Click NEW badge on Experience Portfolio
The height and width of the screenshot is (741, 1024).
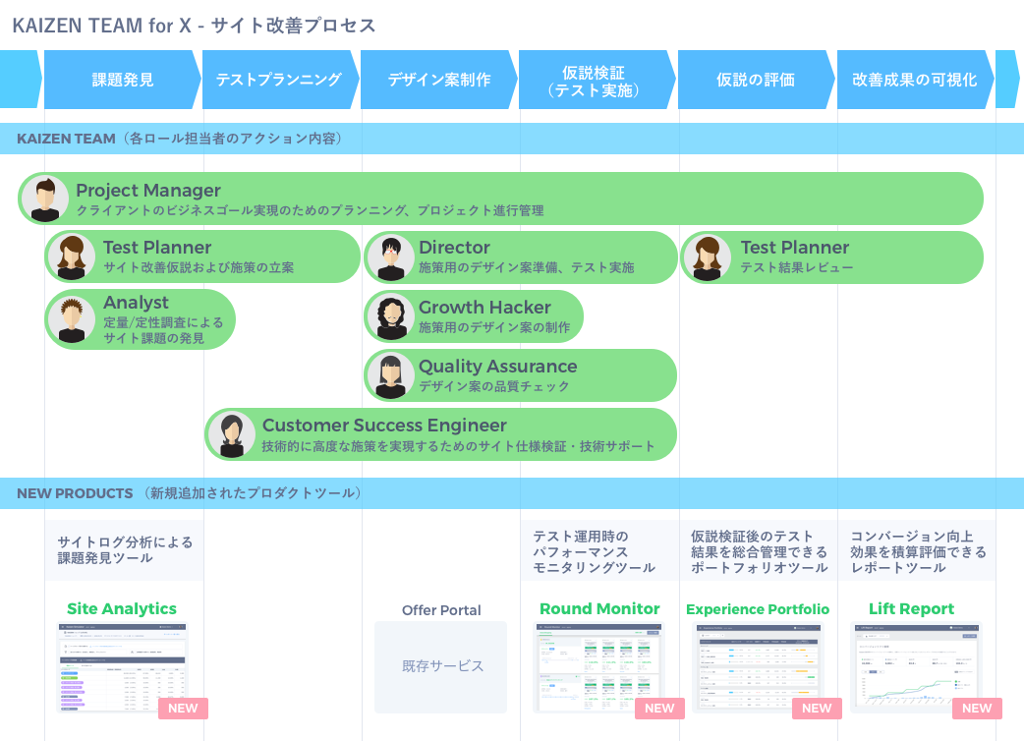click(x=817, y=709)
